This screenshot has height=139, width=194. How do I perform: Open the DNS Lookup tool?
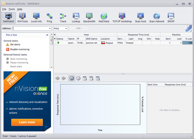(76, 18)
